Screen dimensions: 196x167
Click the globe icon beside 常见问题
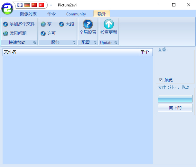pos(5,33)
